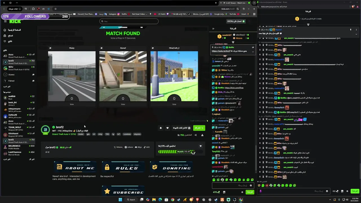Open popout chat settings gear

(347, 191)
